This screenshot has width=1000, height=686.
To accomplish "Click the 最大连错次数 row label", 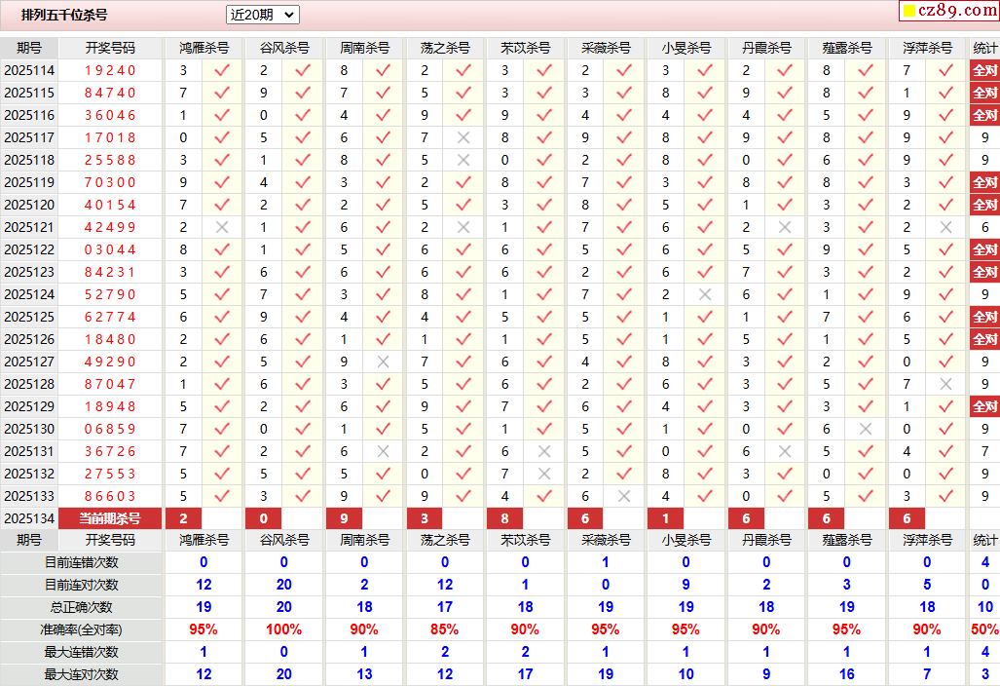I will pos(81,652).
